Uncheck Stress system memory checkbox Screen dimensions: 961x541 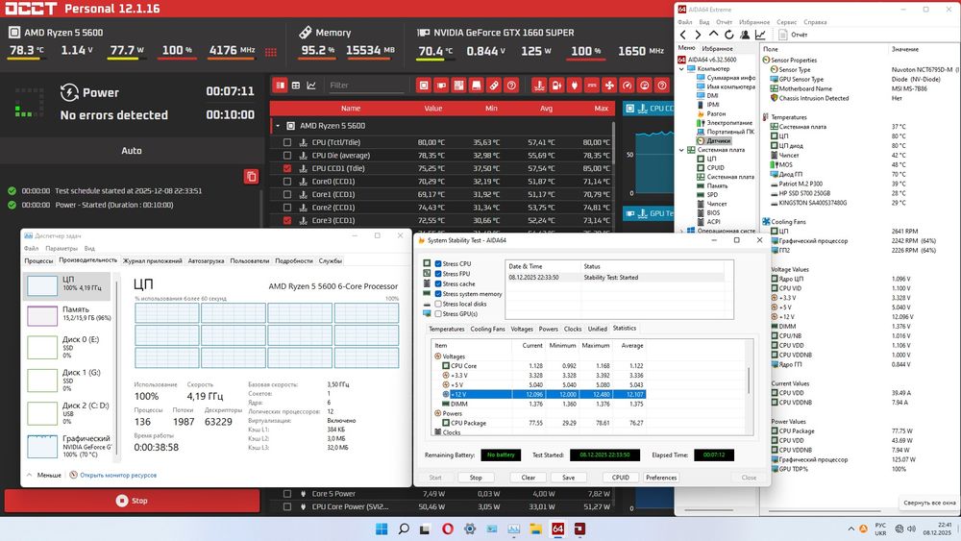[x=438, y=294]
